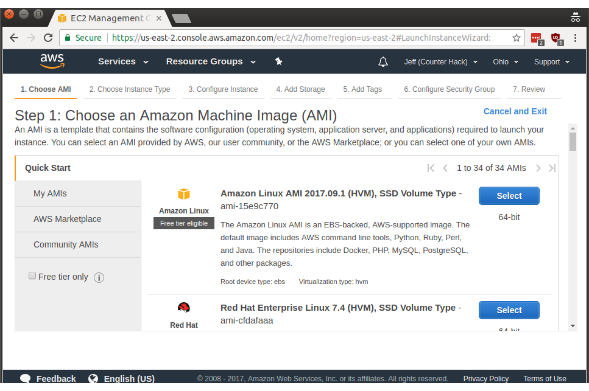Open the uBlock shield extension icon
589x391 pixels.
click(557, 38)
